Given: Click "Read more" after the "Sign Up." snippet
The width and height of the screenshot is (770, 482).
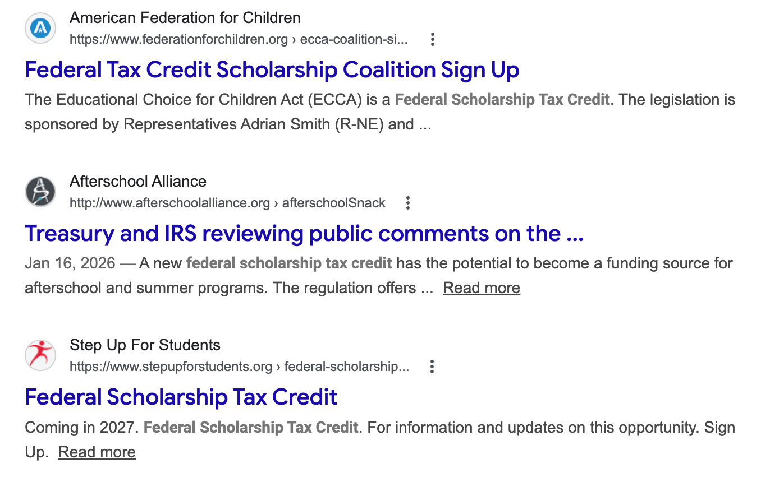Looking at the screenshot, I should [97, 452].
